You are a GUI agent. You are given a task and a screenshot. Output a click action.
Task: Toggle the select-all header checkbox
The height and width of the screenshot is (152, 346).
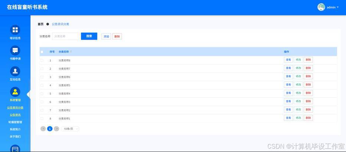tap(42, 52)
